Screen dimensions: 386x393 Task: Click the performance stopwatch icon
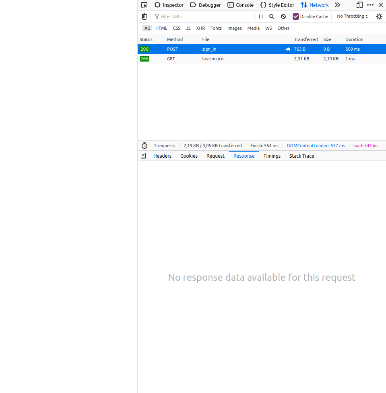coord(144,146)
